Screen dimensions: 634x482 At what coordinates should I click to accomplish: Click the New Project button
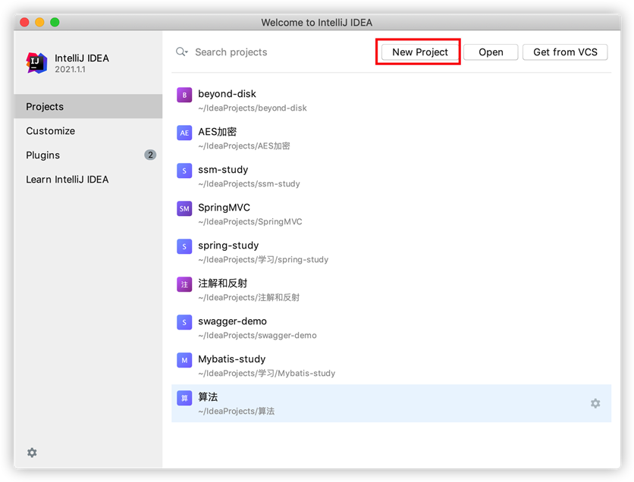[419, 52]
